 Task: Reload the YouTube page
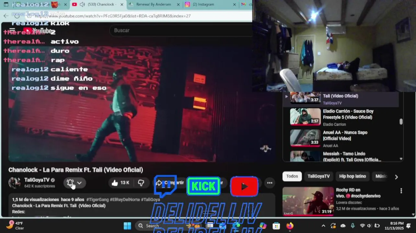tap(17, 16)
